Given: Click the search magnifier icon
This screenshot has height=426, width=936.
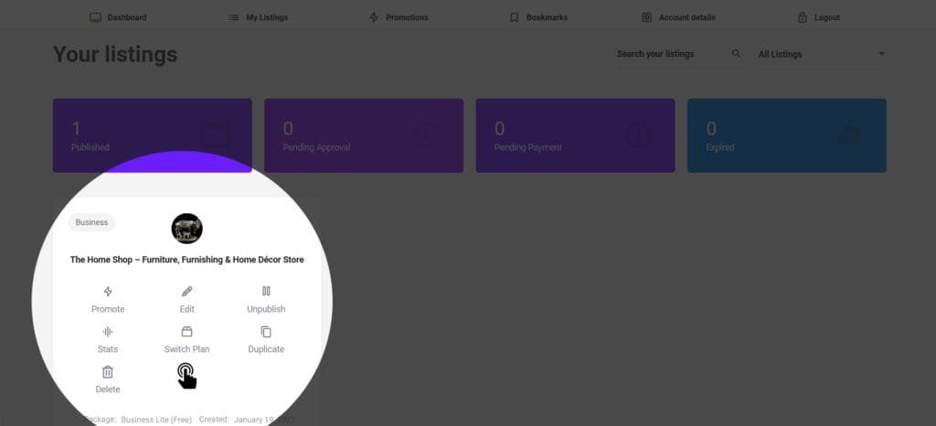Looking at the screenshot, I should pyautogui.click(x=737, y=54).
